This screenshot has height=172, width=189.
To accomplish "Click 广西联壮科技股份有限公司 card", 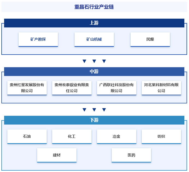I will coord(117,88).
